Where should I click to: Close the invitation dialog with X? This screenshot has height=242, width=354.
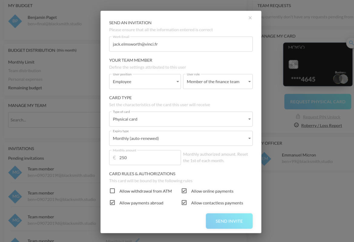click(x=250, y=18)
